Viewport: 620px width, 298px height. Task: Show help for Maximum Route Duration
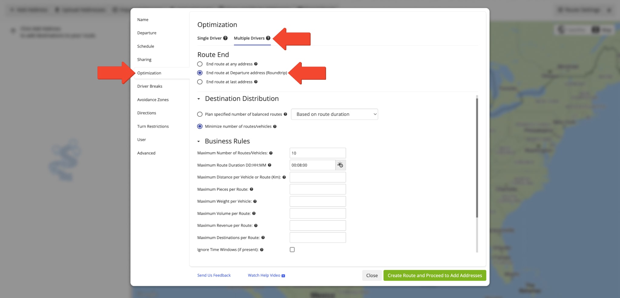click(269, 165)
